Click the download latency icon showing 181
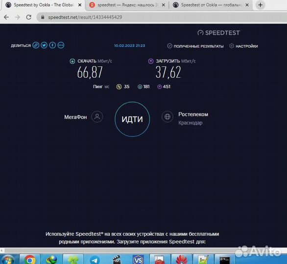This screenshot has width=287, height=264. point(140,87)
